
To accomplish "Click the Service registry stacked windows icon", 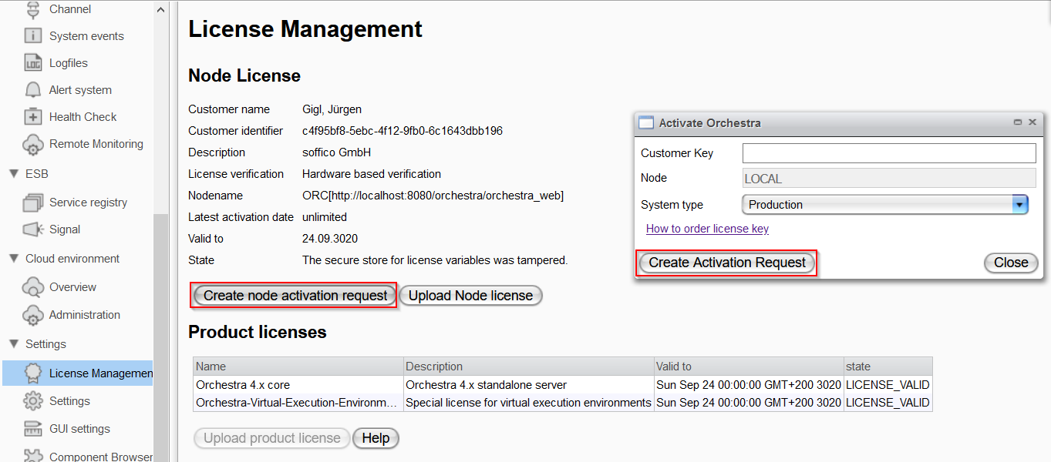I will coord(32,203).
